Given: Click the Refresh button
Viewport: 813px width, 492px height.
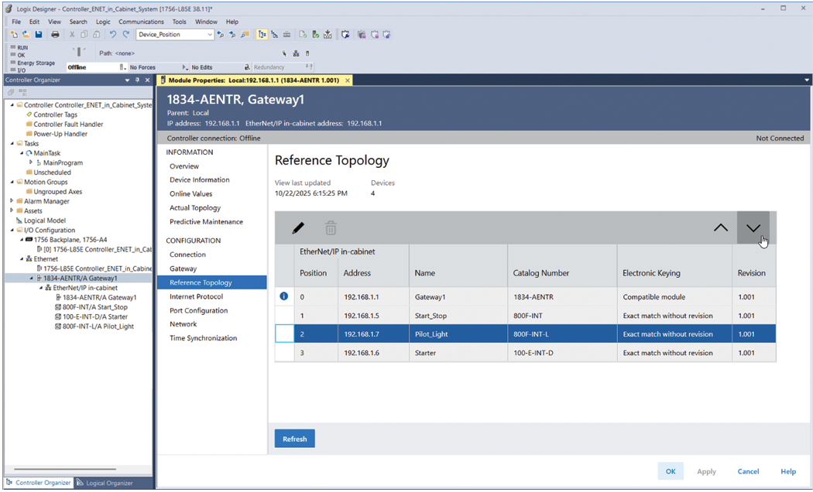Looking at the screenshot, I should (x=294, y=439).
